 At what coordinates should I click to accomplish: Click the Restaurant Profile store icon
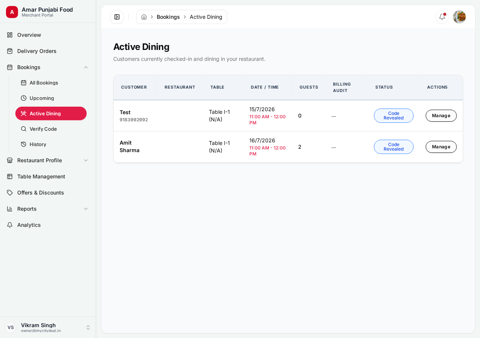click(10, 160)
